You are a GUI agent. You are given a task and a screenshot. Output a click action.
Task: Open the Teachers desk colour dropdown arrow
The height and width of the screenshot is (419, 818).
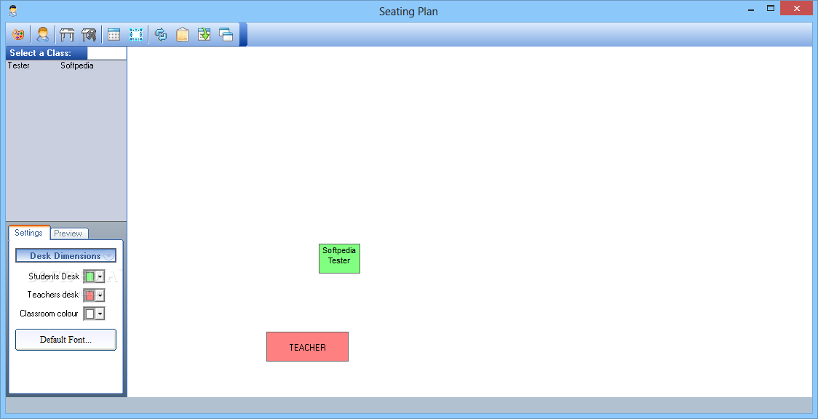pyautogui.click(x=100, y=295)
